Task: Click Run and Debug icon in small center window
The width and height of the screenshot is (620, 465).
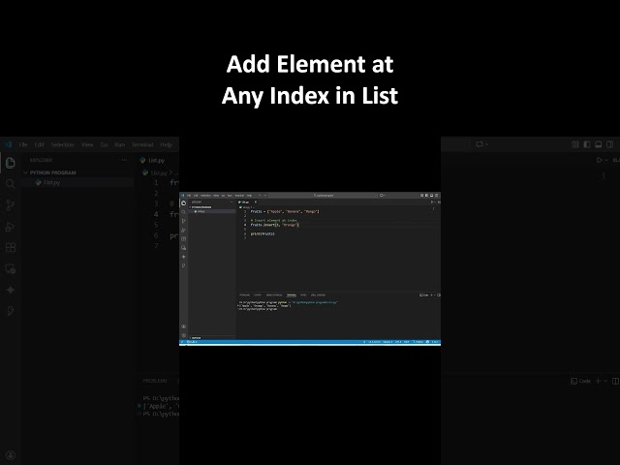Action: (x=183, y=230)
